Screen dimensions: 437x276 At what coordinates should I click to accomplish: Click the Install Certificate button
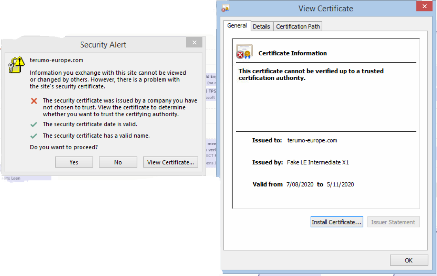pyautogui.click(x=336, y=222)
